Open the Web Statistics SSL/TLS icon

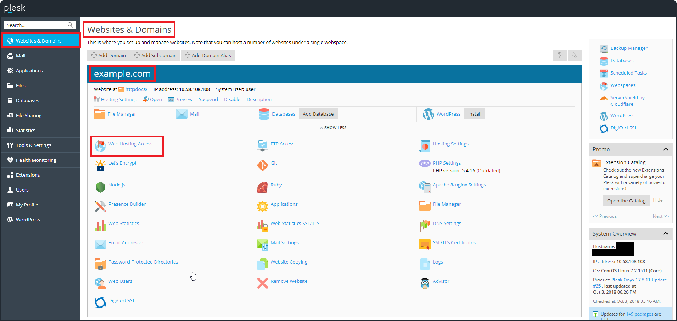(x=262, y=225)
